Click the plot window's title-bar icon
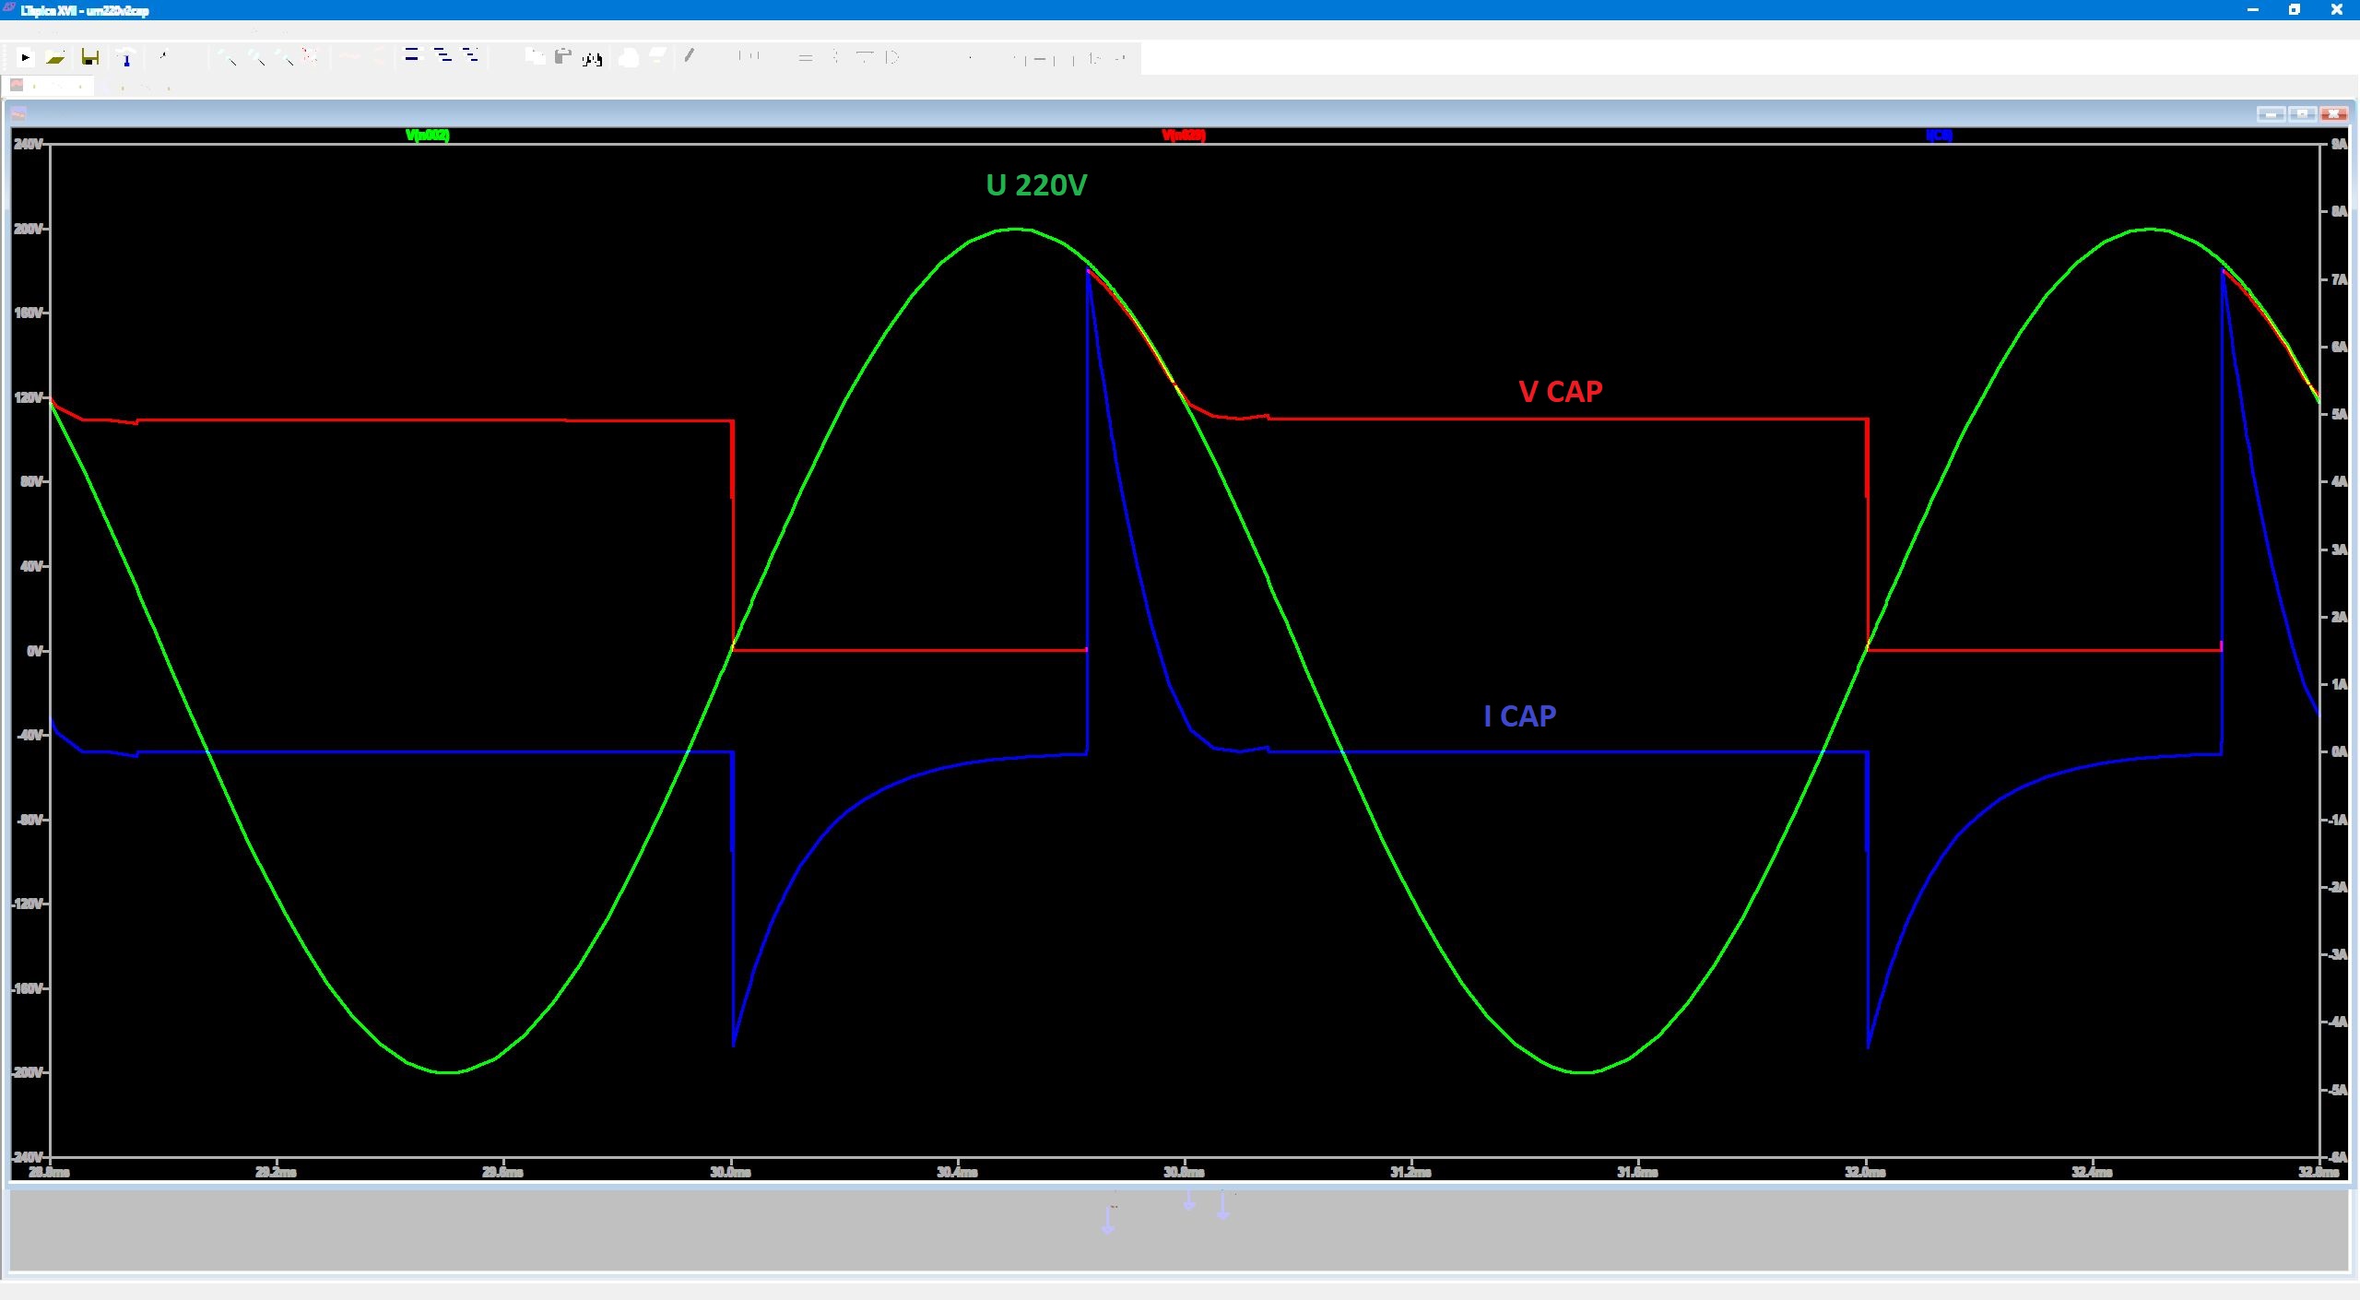Screen dimensions: 2360x1300 click(x=18, y=113)
